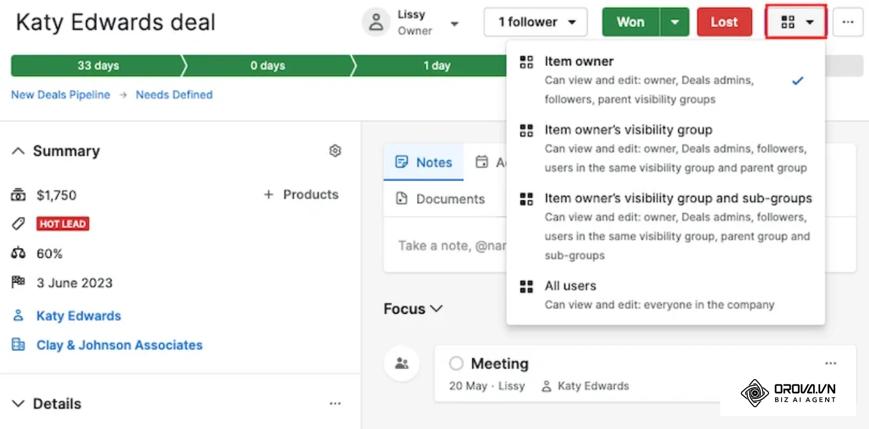Click the label tag icon beside HOT LEAD
Screen dimensions: 869x429
click(x=18, y=224)
